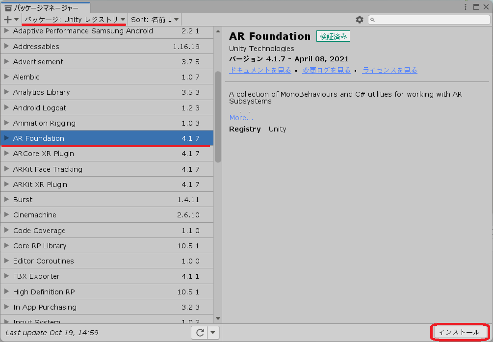Open the ライセンスを見る link
This screenshot has width=493, height=342.
tap(389, 70)
